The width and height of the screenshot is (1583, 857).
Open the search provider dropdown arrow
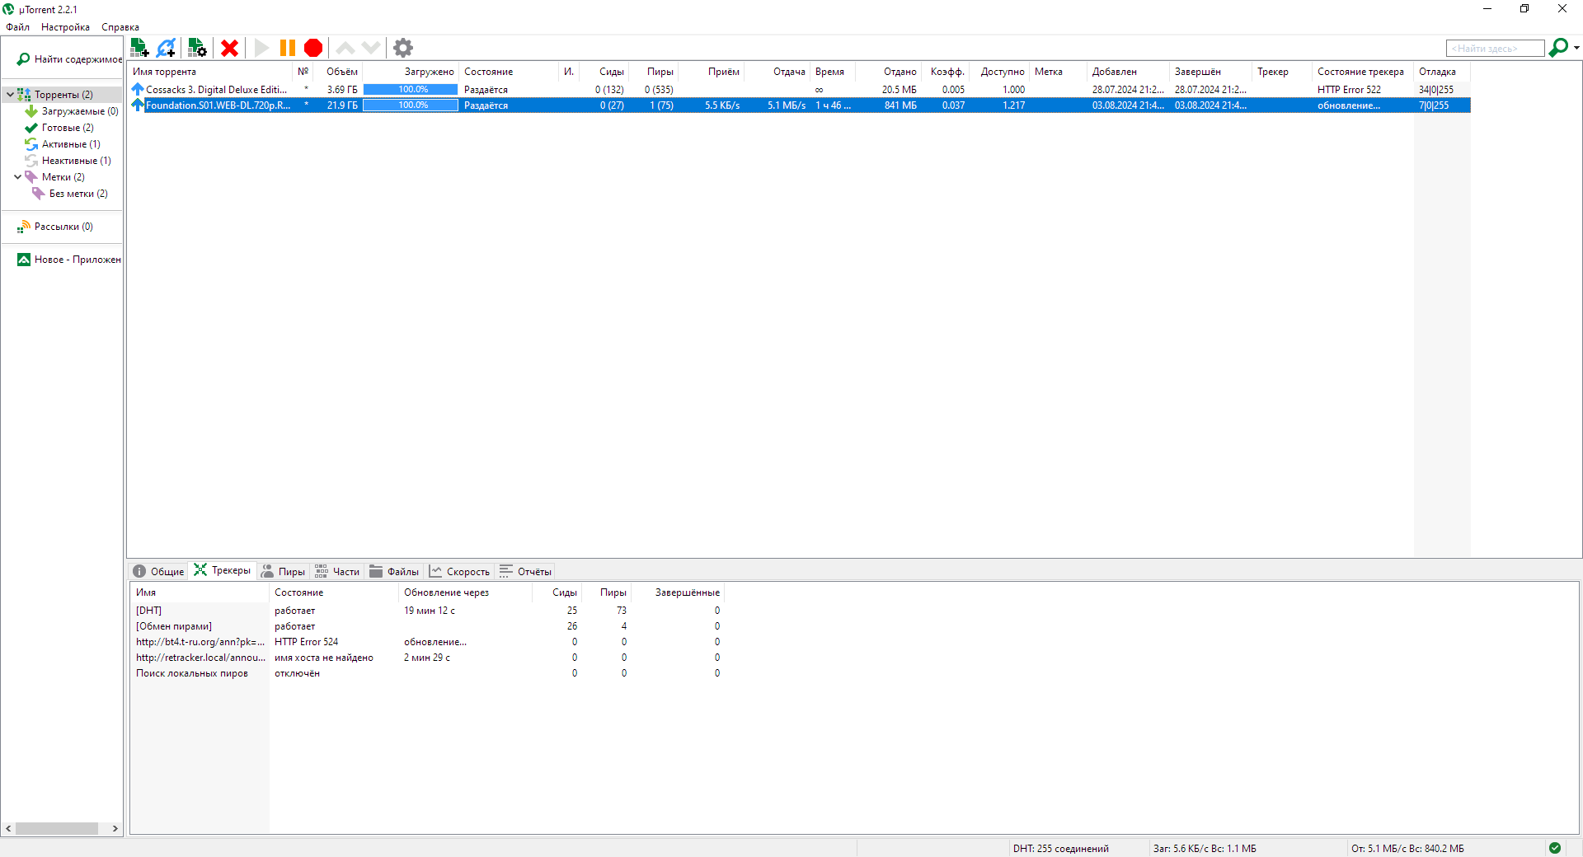[x=1576, y=48]
